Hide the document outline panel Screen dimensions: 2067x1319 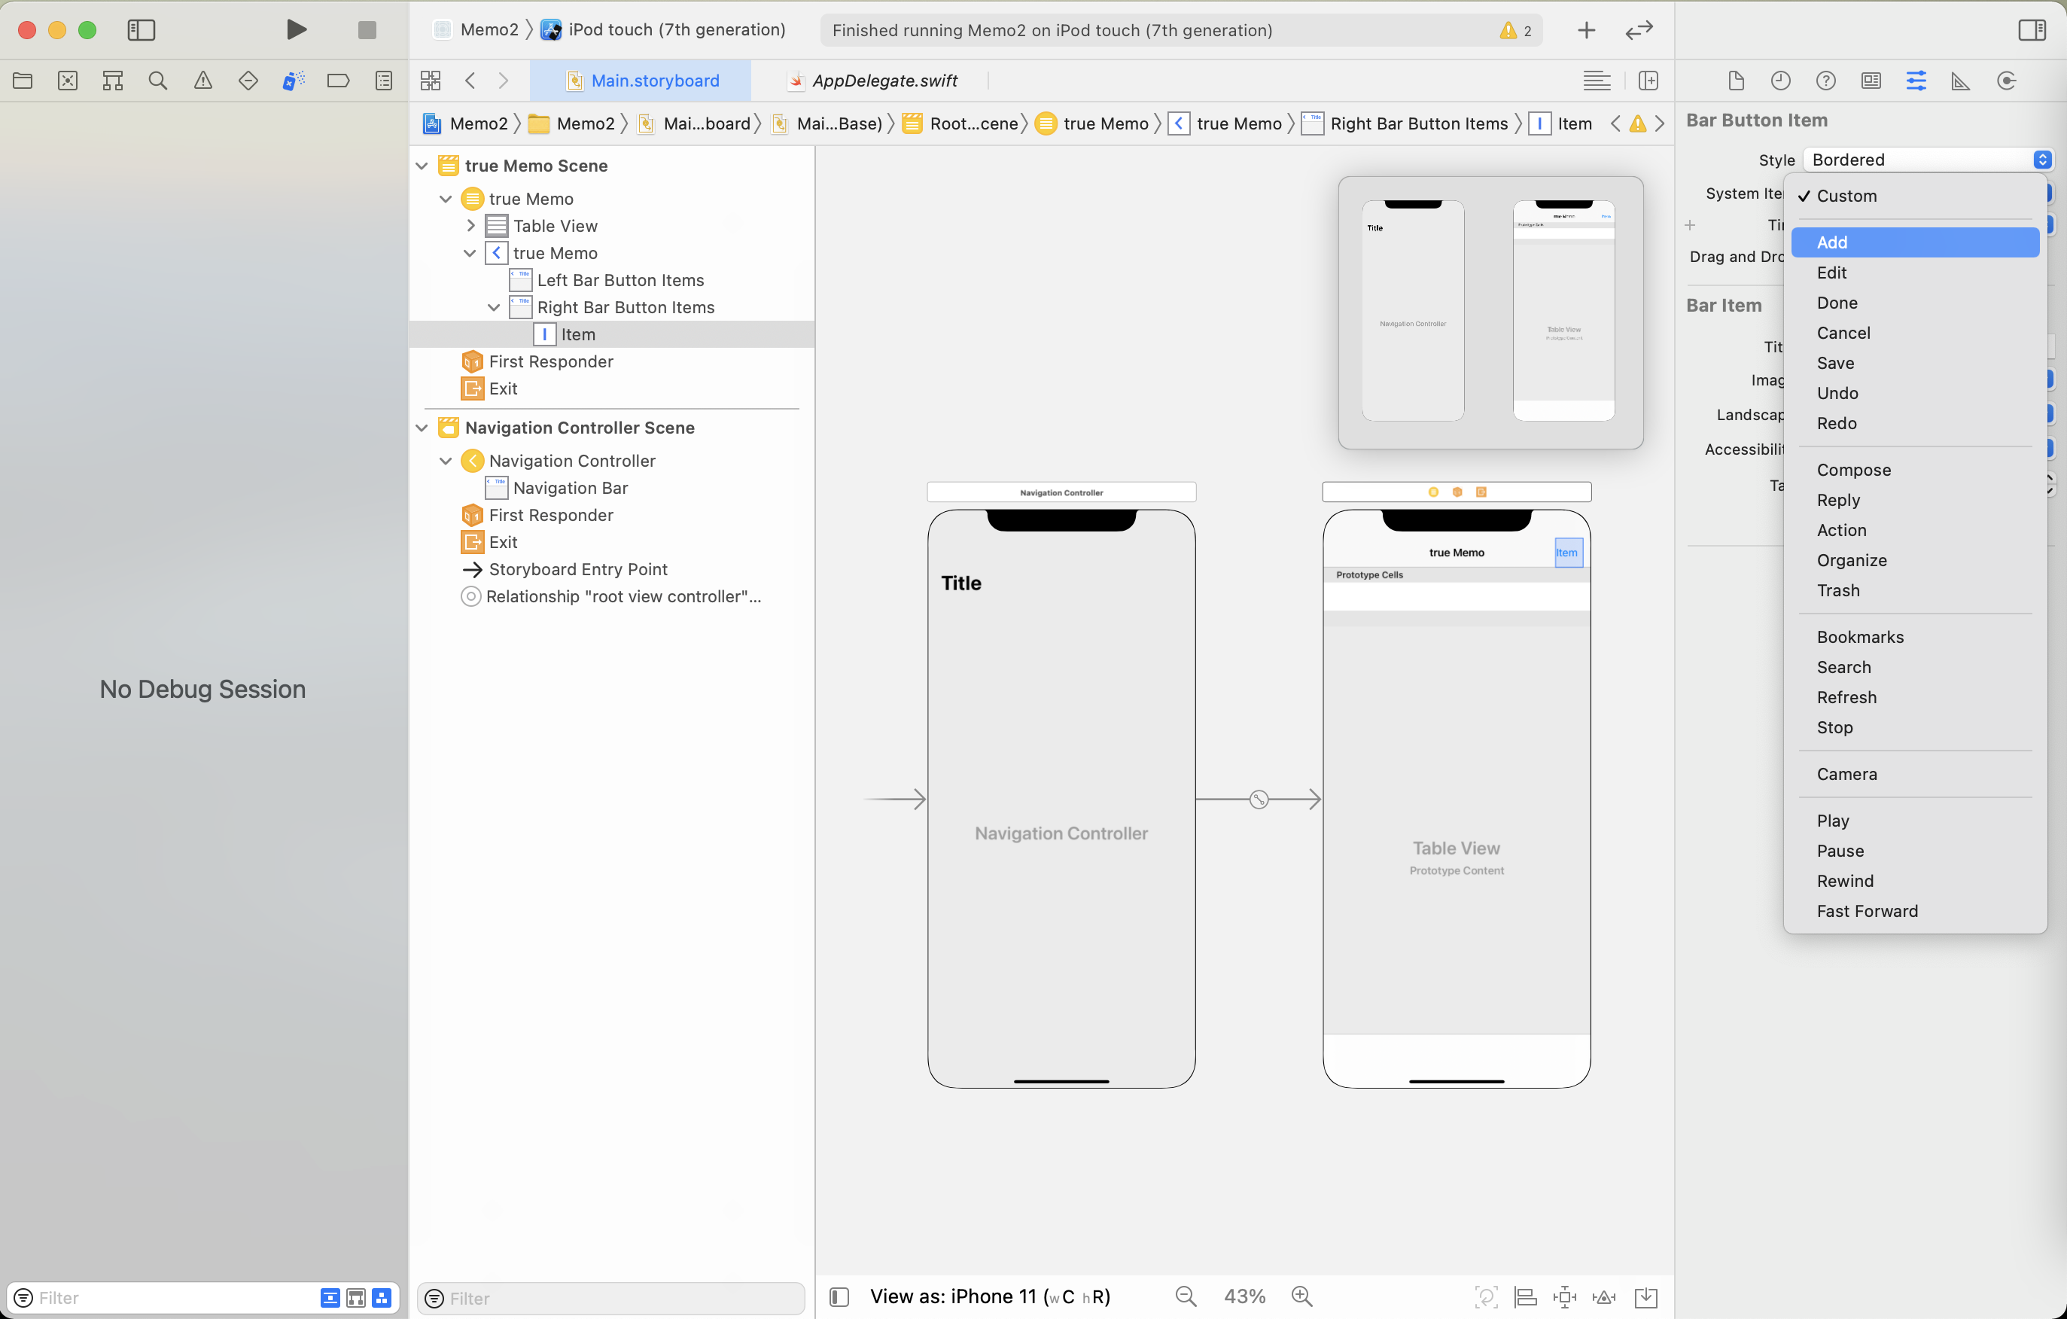tap(839, 1296)
